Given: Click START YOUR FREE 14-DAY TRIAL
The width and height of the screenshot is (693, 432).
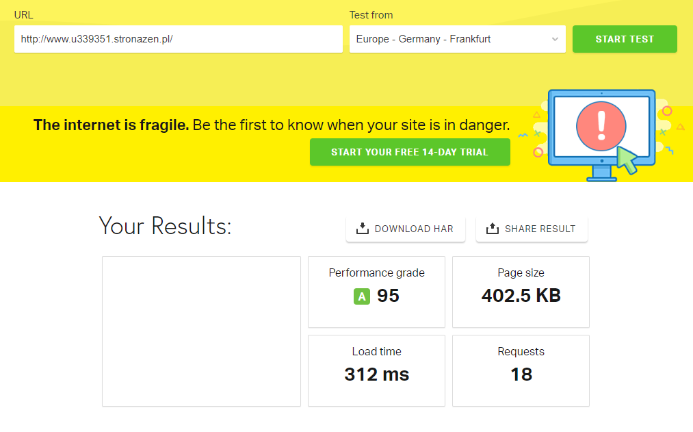Looking at the screenshot, I should pos(409,151).
